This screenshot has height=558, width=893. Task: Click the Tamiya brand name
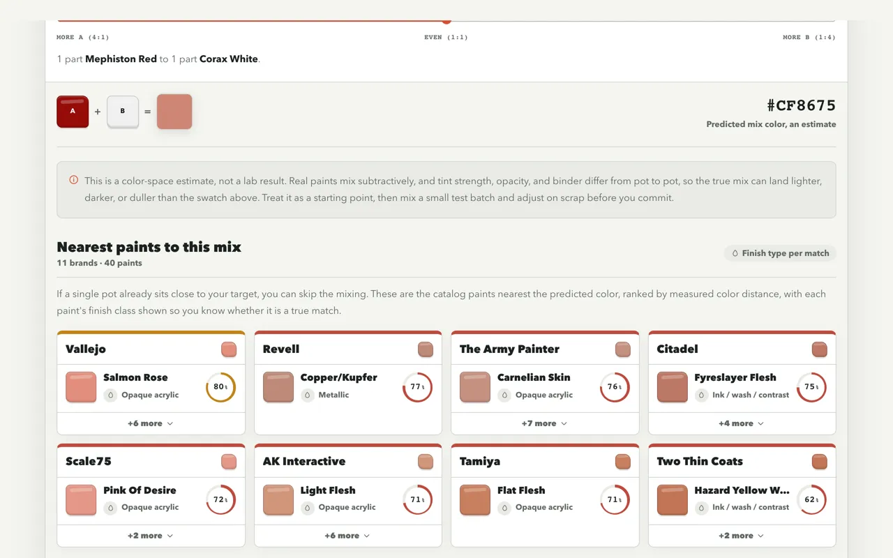480,461
